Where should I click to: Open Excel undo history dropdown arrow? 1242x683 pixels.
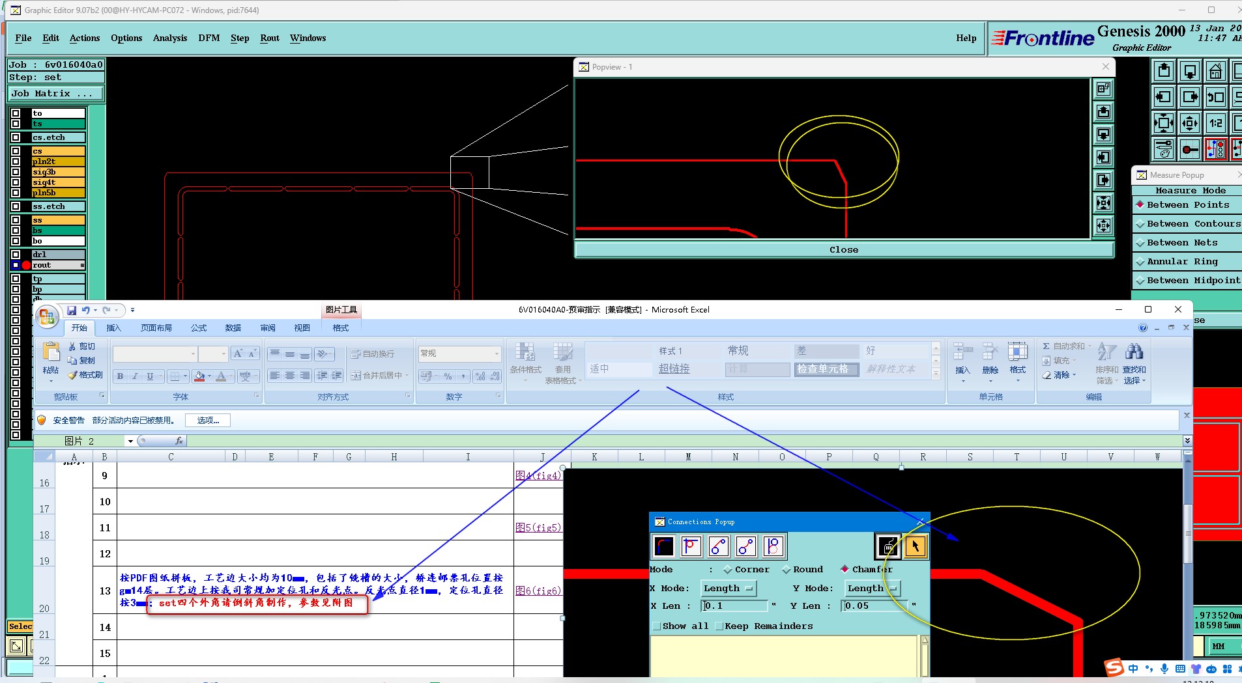pyautogui.click(x=95, y=311)
